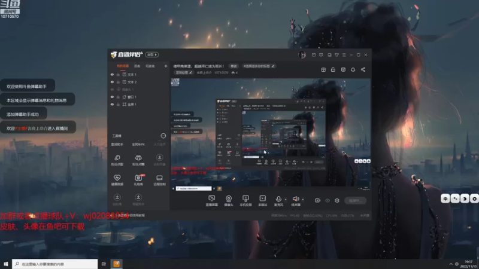The height and width of the screenshot is (269, 479).
Task: Open settings gear in bottom bar
Action: (337, 200)
